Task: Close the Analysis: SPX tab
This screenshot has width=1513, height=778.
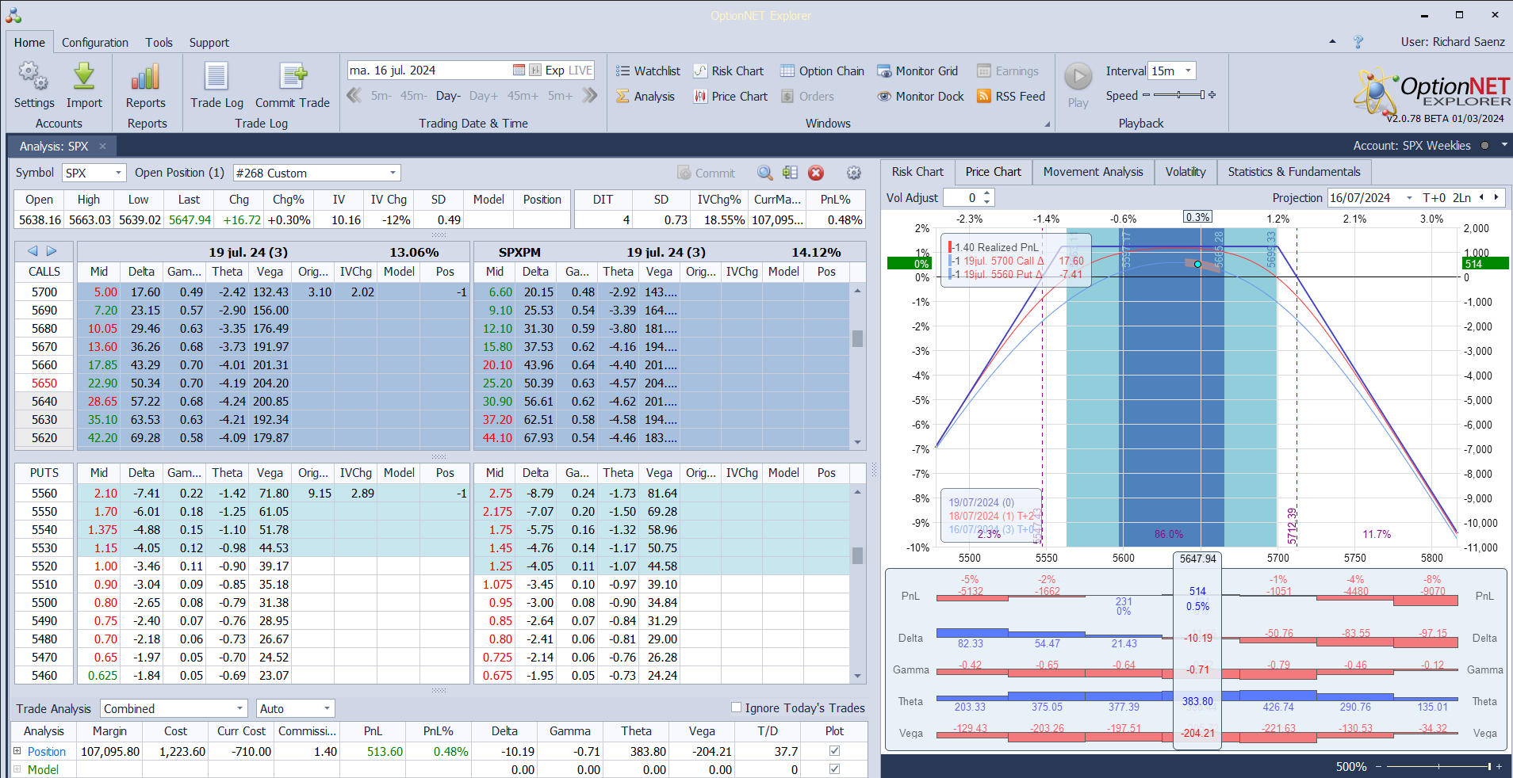Action: click(x=102, y=146)
